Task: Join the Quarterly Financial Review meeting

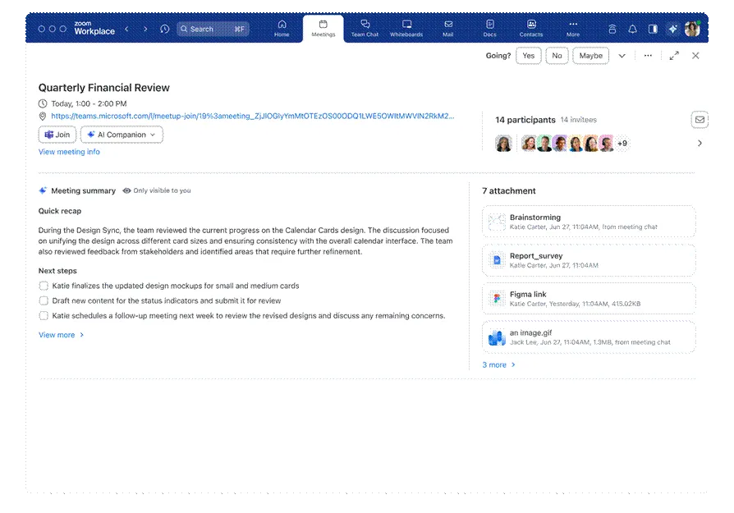Action: [x=57, y=135]
